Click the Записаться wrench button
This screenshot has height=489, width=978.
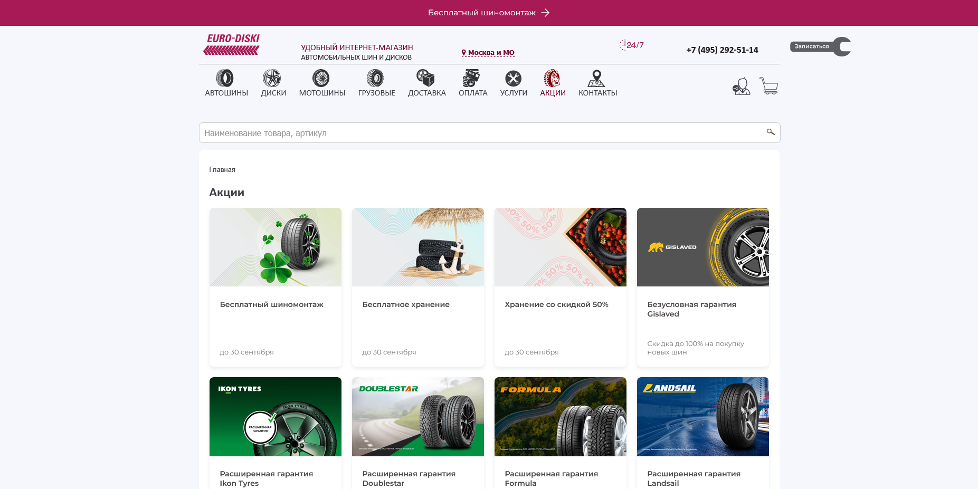tap(820, 46)
